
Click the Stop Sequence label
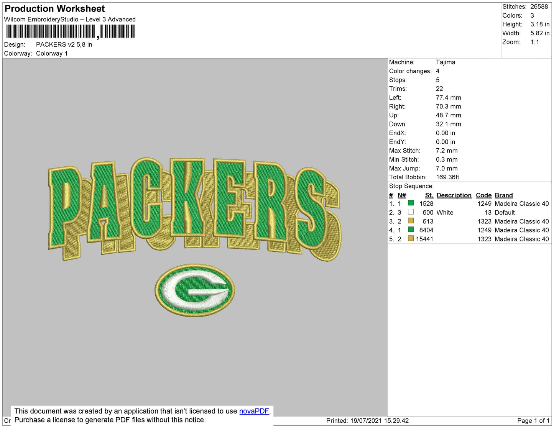point(411,186)
